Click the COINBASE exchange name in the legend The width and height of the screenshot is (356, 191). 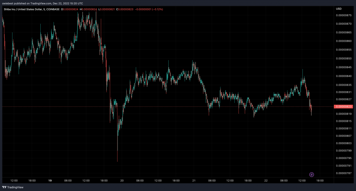(52, 9)
